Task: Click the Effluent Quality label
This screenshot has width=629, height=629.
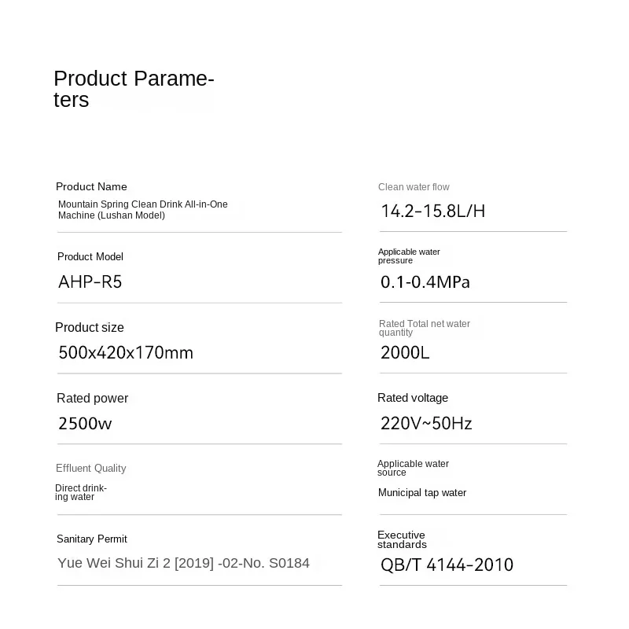Action: tap(91, 469)
